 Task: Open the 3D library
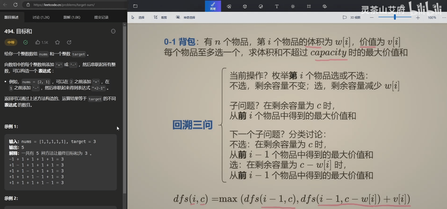(x=325, y=6)
